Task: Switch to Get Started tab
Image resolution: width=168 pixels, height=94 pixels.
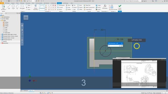Action: 46,3
